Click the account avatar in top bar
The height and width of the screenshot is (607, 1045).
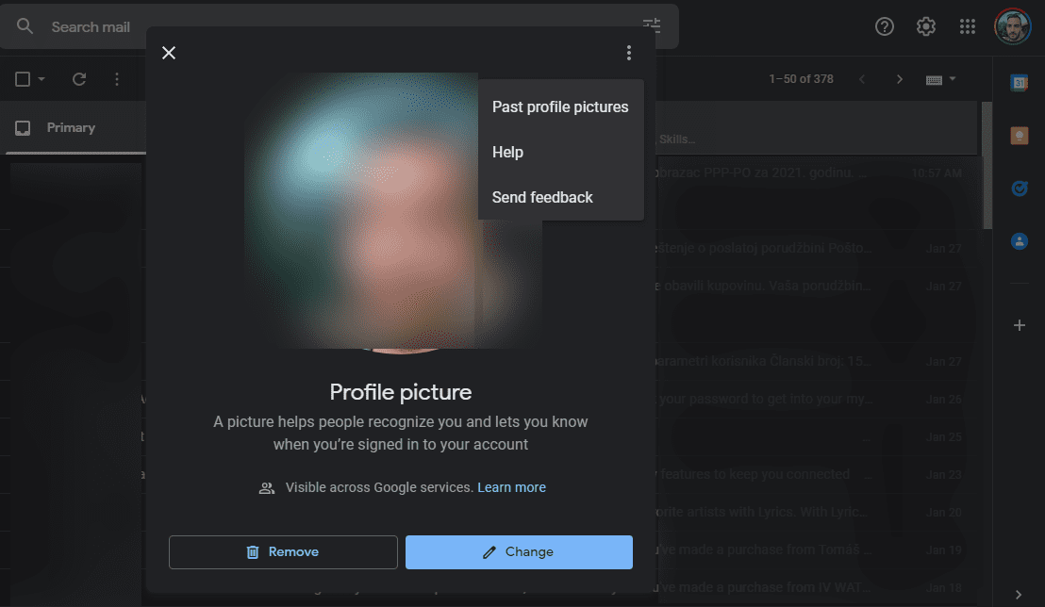tap(1012, 26)
